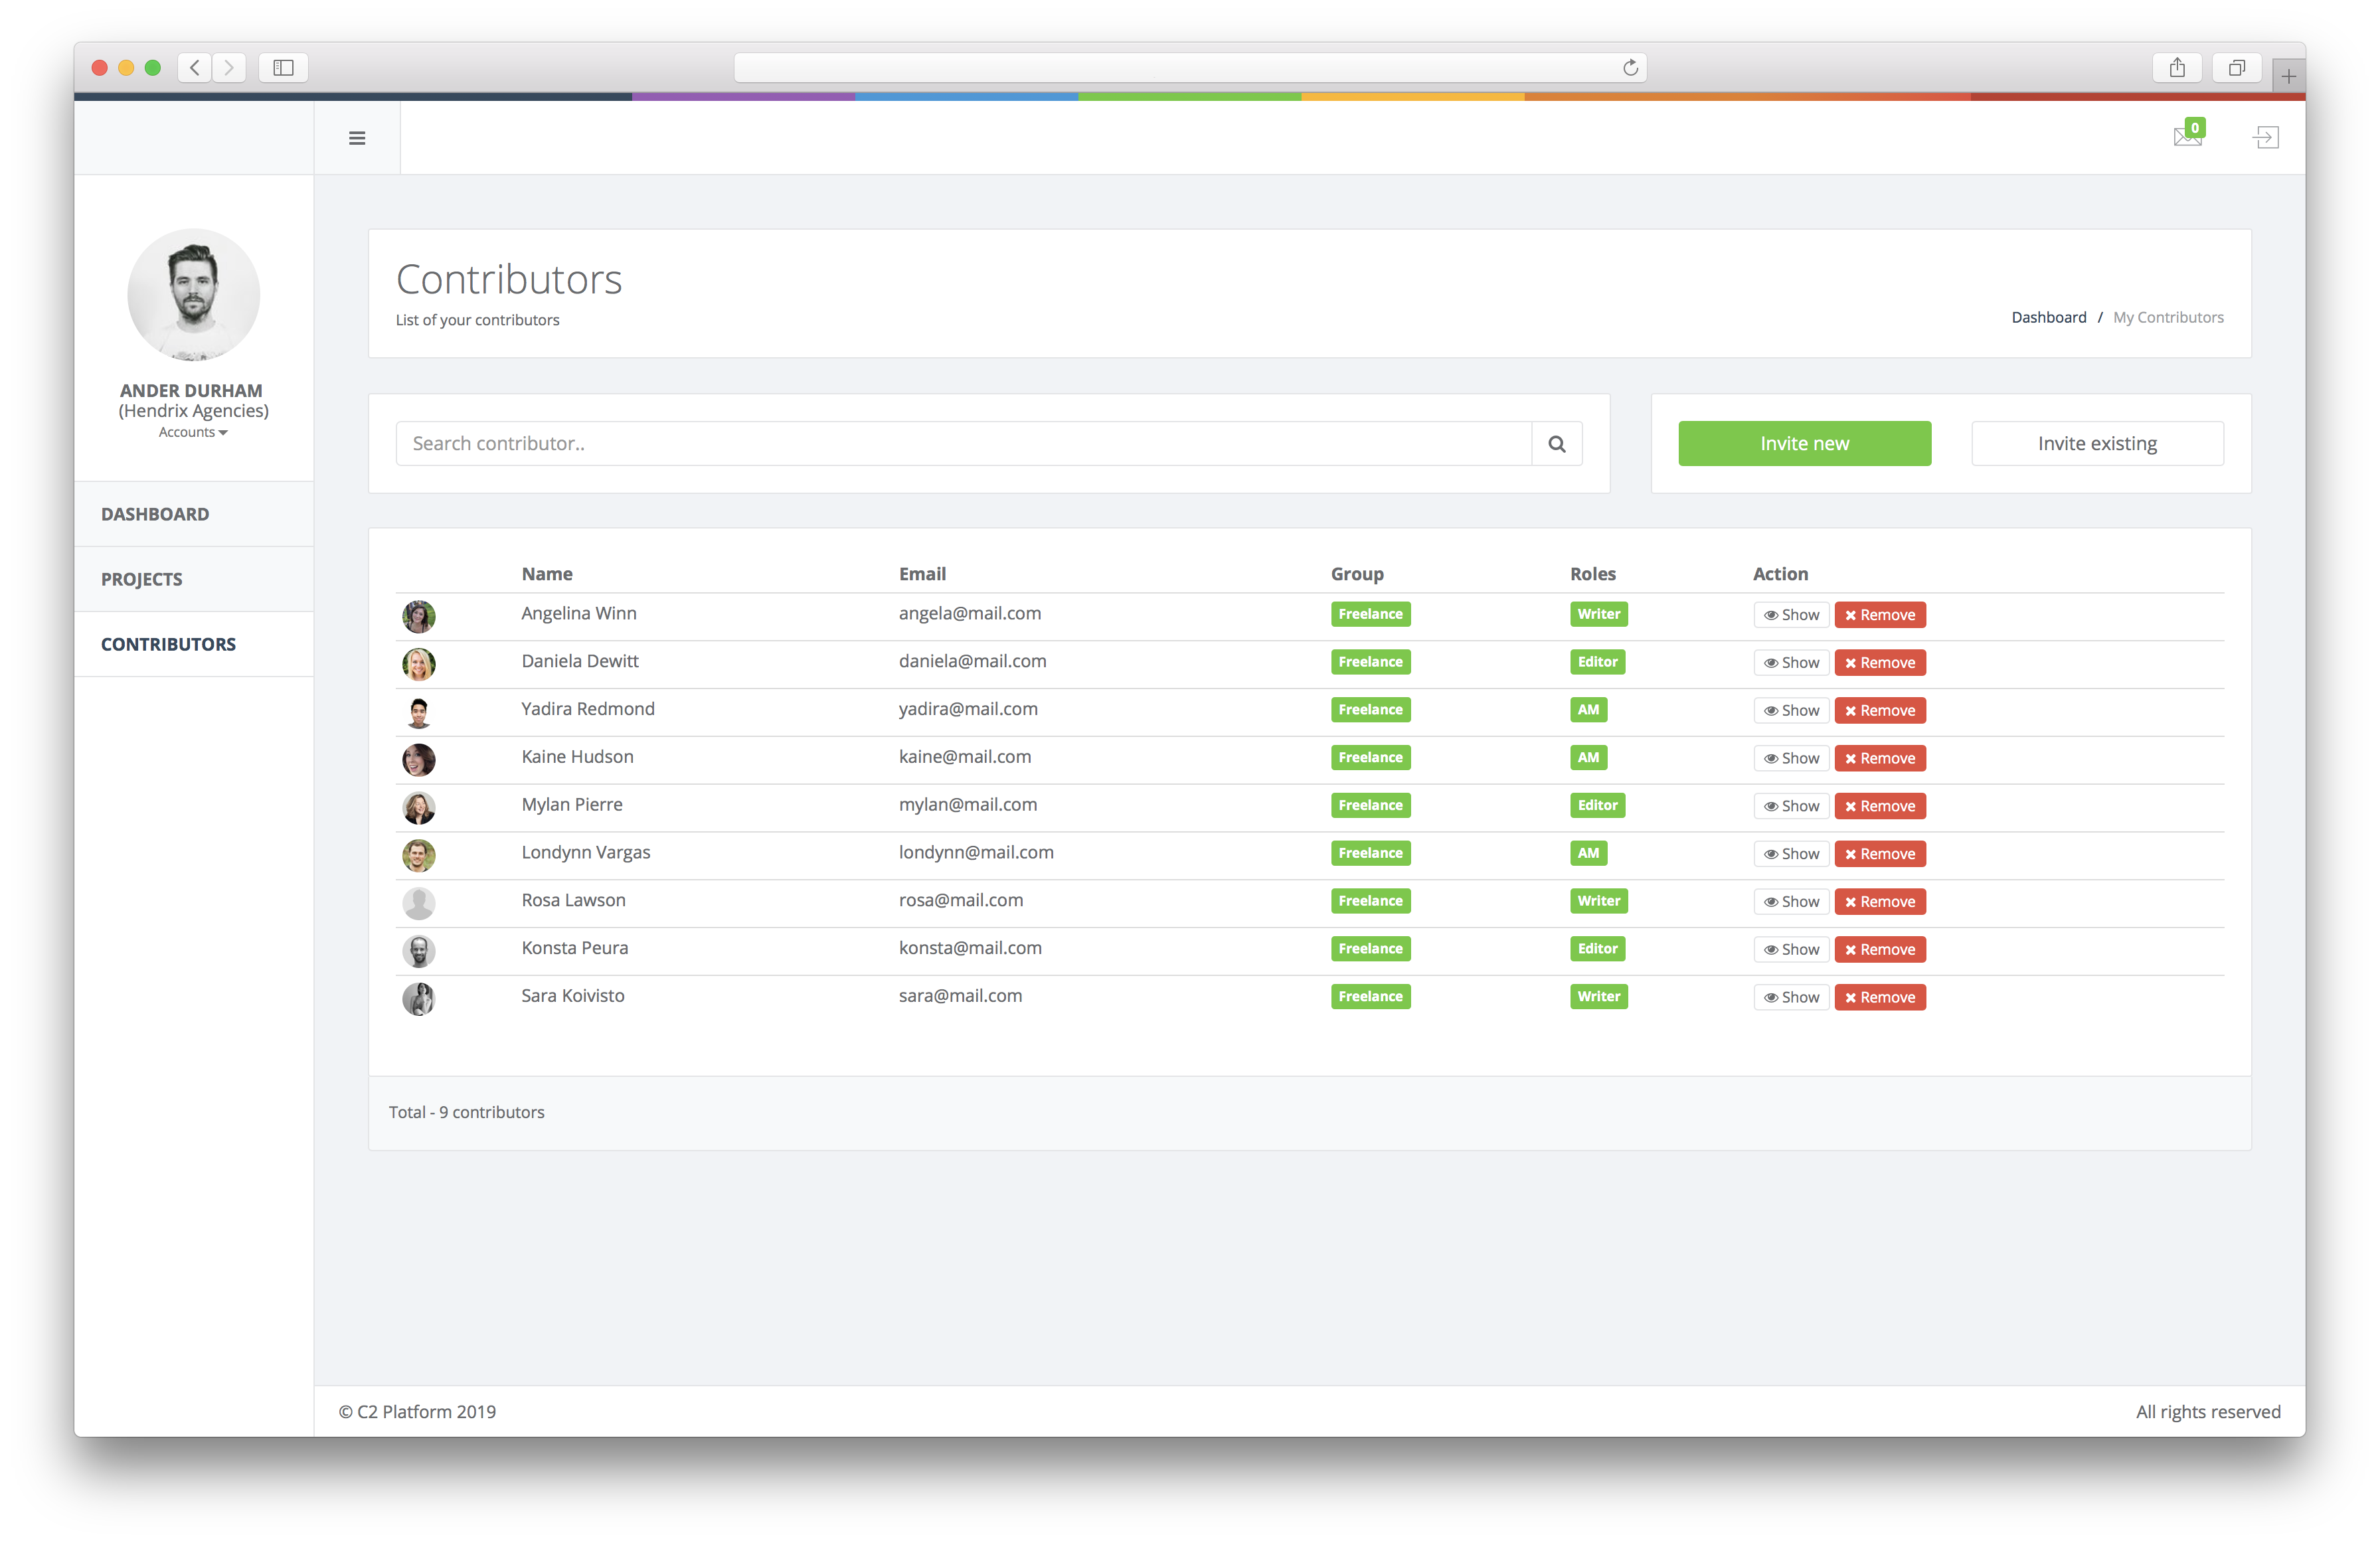Open Safari tab overview icon
The width and height of the screenshot is (2380, 1543).
pos(2236,68)
